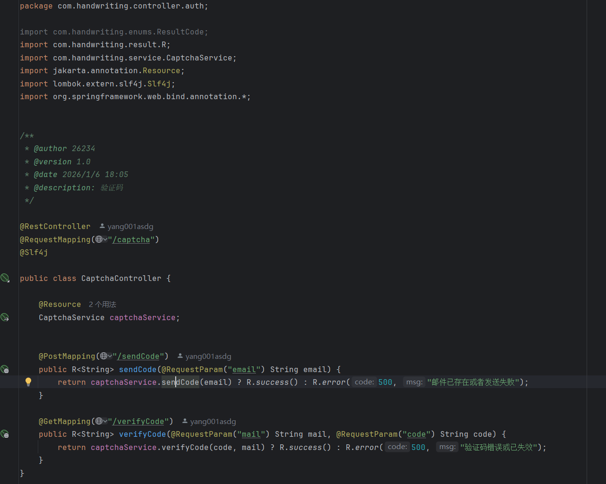
Task: Click the gutter icon beside the CaptchaController class line
Action: pos(5,278)
